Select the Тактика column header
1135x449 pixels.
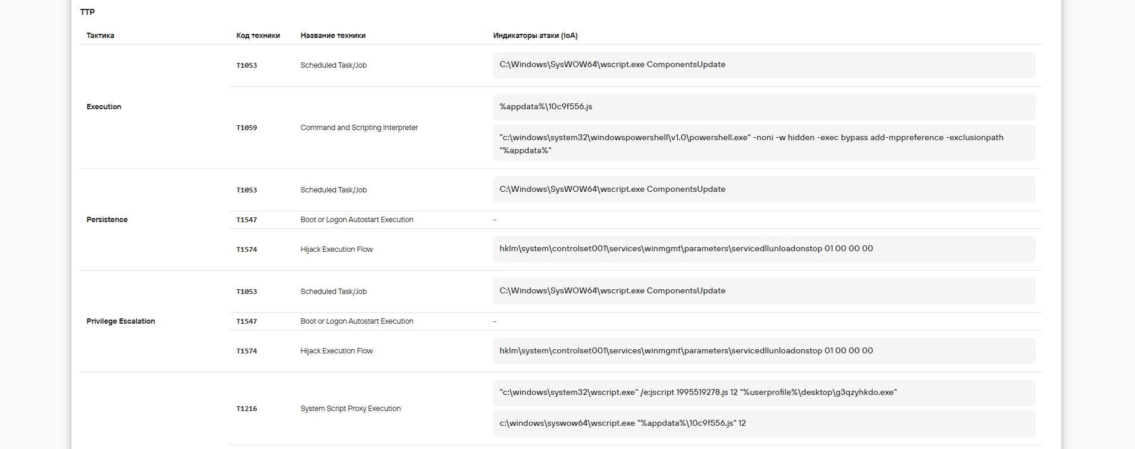click(x=100, y=36)
